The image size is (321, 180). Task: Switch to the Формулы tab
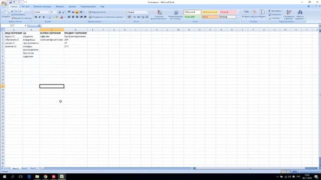pos(60,6)
